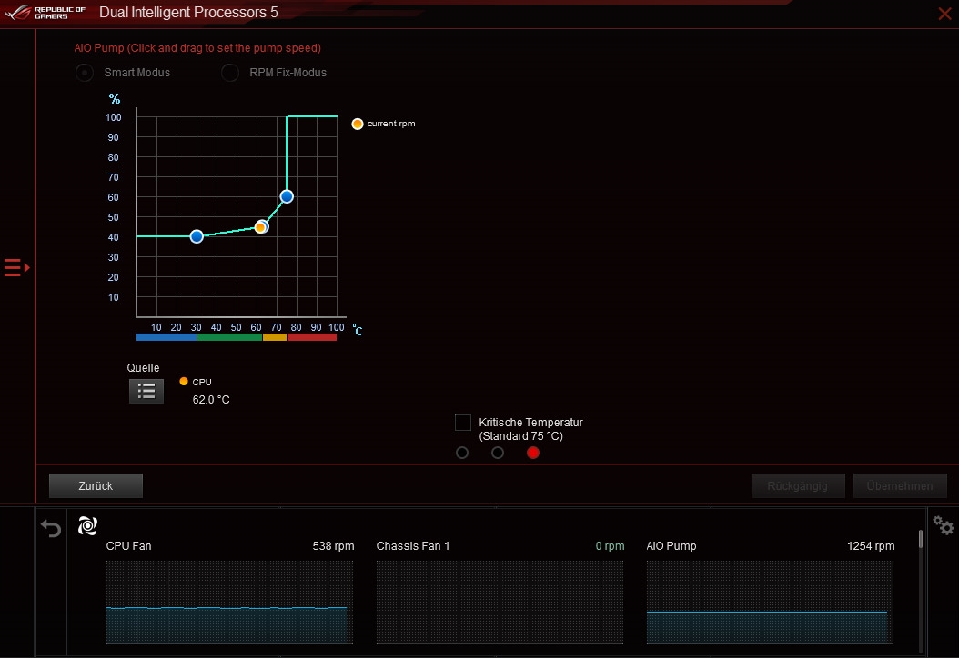This screenshot has height=658, width=959.
Task: Select the first radio dot below Kritische Temperatur
Action: 462,453
